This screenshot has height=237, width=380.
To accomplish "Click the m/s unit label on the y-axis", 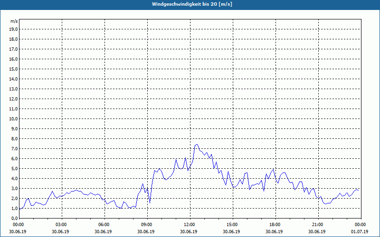I will pyautogui.click(x=14, y=21).
